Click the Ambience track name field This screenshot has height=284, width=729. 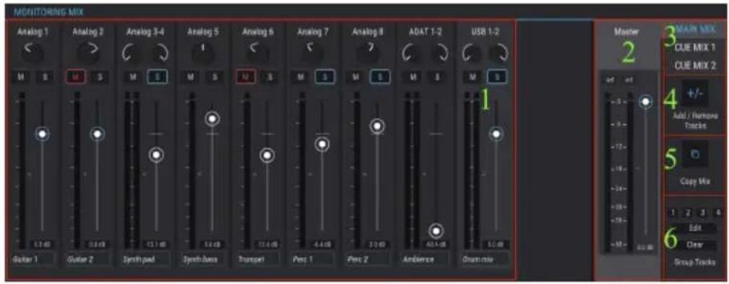[426, 259]
